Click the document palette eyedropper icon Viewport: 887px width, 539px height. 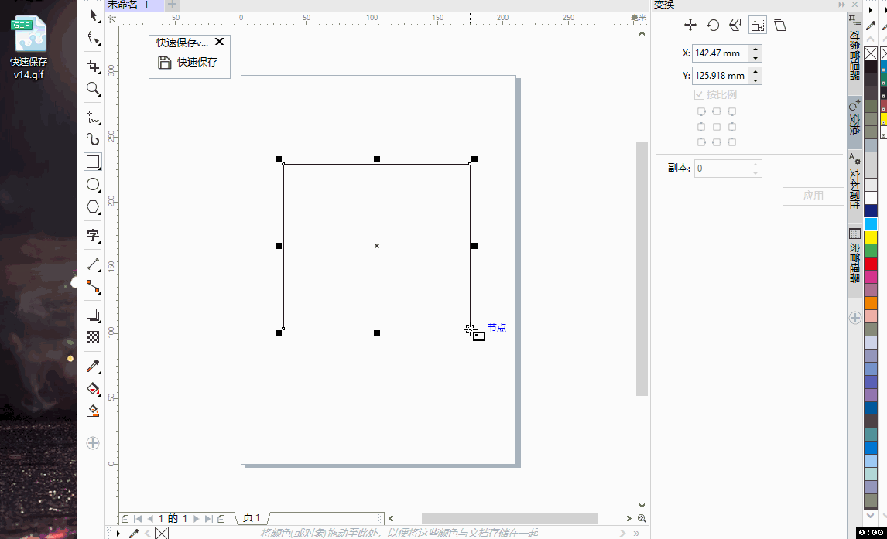(134, 533)
